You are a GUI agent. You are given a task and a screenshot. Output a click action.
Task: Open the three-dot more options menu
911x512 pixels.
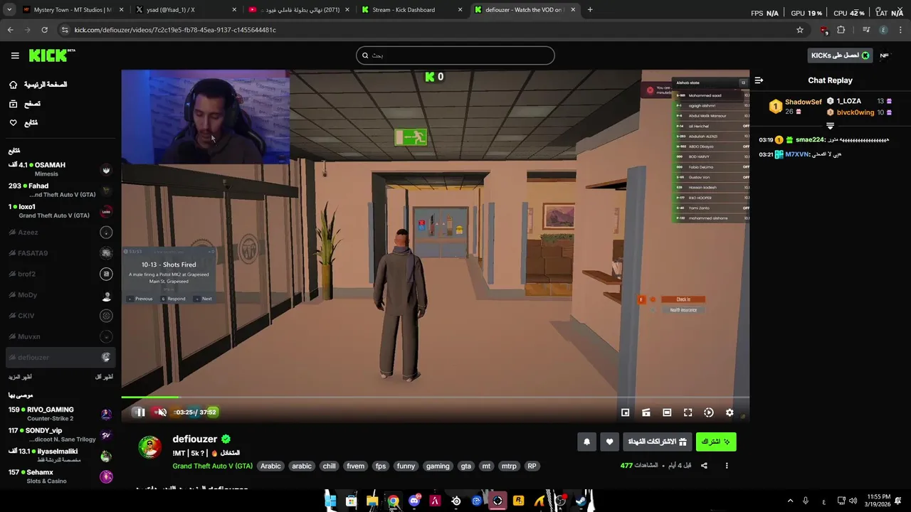[x=727, y=466]
